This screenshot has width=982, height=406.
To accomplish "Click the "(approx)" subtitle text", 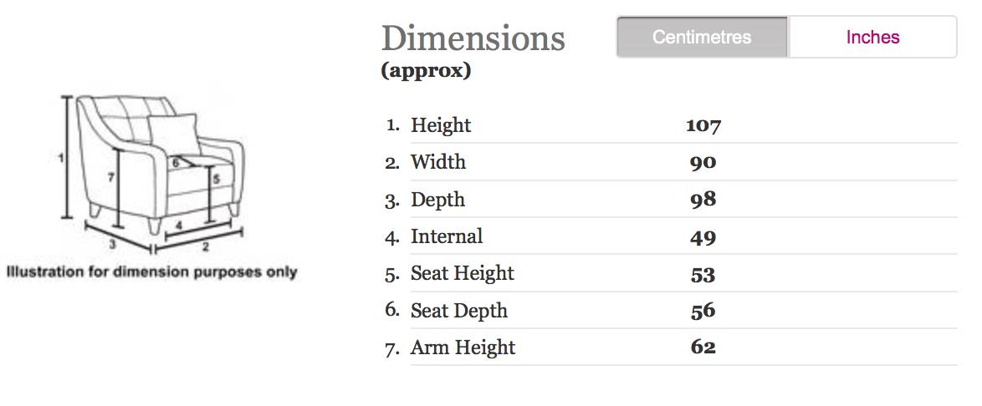I will 426,71.
